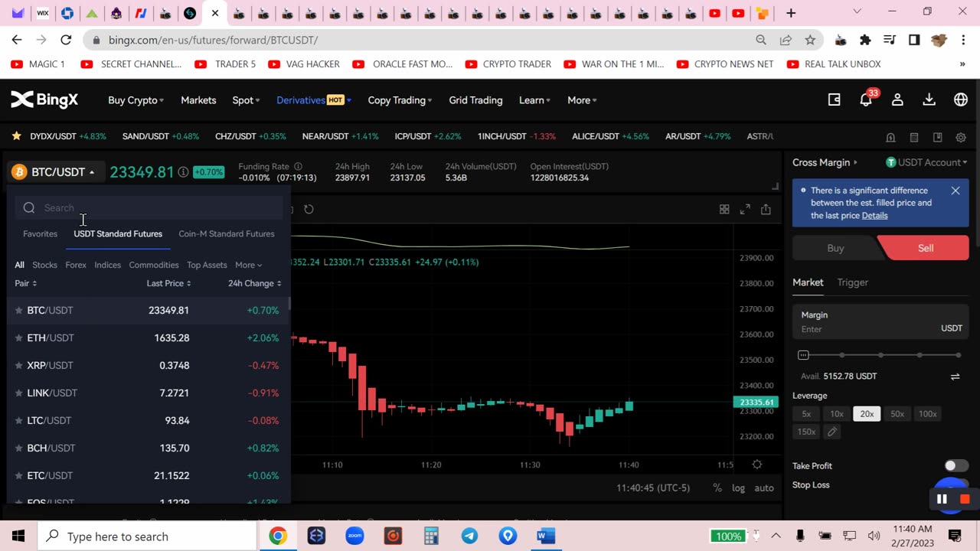Expand the More filter in pair list
Screen dimensions: 980x551
coord(248,265)
